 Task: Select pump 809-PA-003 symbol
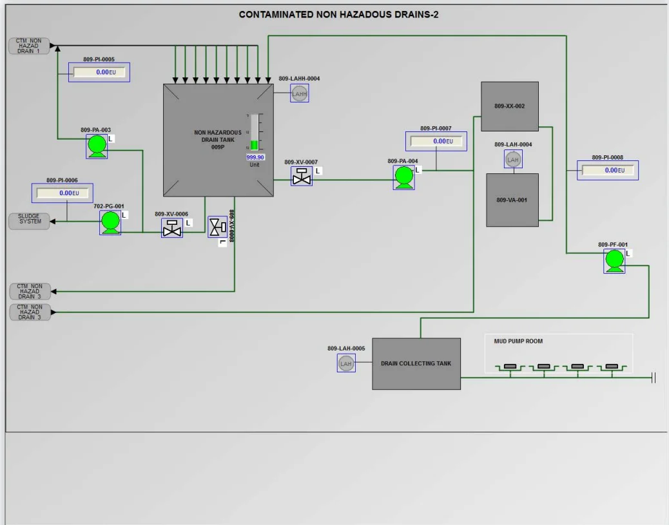coord(95,146)
